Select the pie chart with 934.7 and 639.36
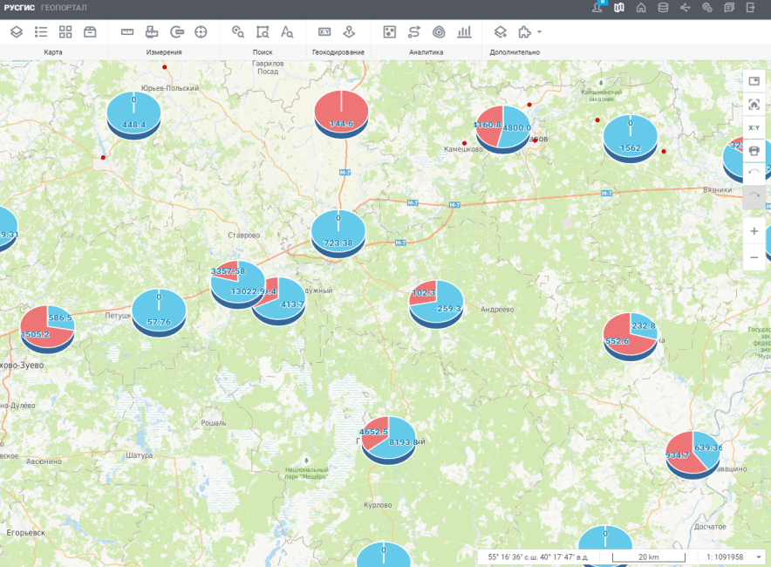This screenshot has width=771, height=567. point(693,454)
